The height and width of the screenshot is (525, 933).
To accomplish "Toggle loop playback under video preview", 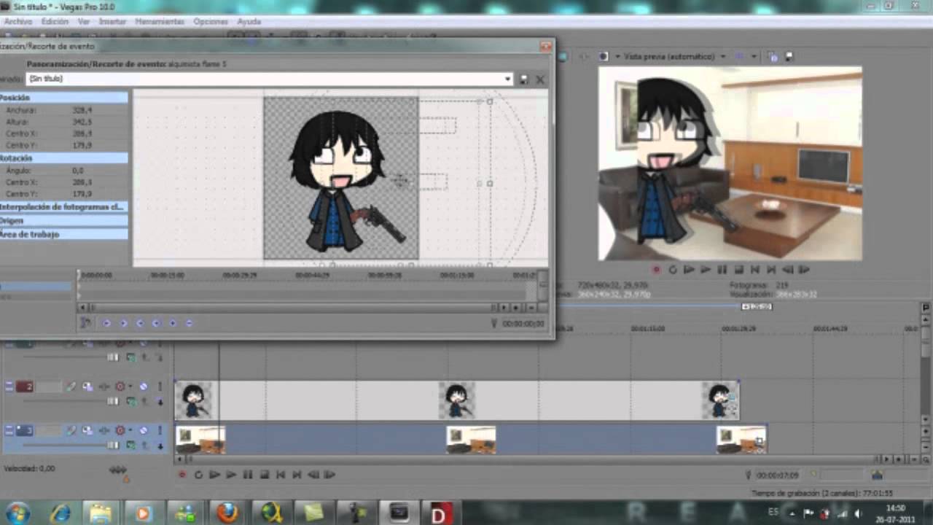I will click(x=673, y=270).
